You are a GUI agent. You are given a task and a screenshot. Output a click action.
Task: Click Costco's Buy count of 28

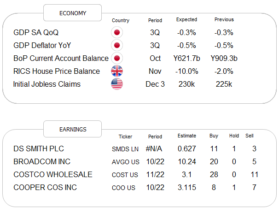click(x=214, y=174)
